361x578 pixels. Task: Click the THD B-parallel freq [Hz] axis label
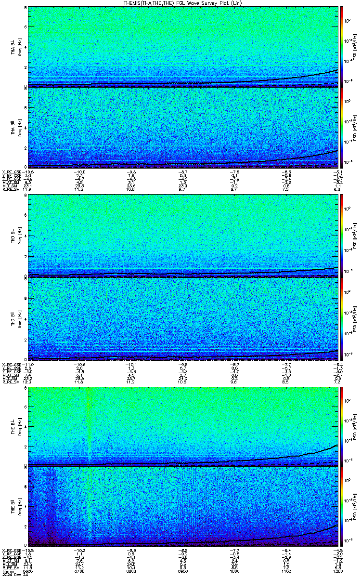pos(20,320)
